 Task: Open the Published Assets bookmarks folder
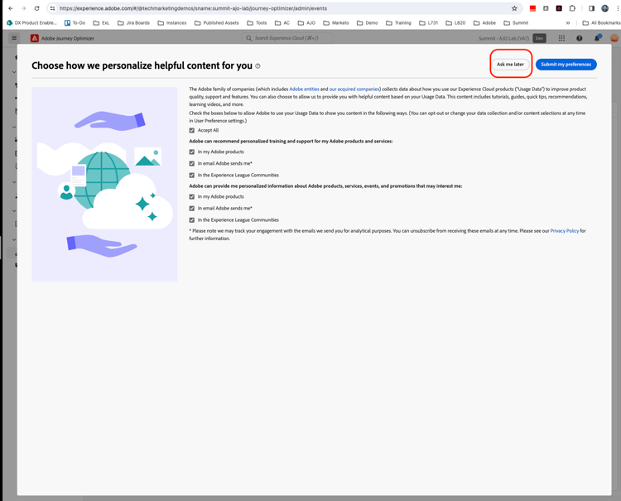click(217, 23)
